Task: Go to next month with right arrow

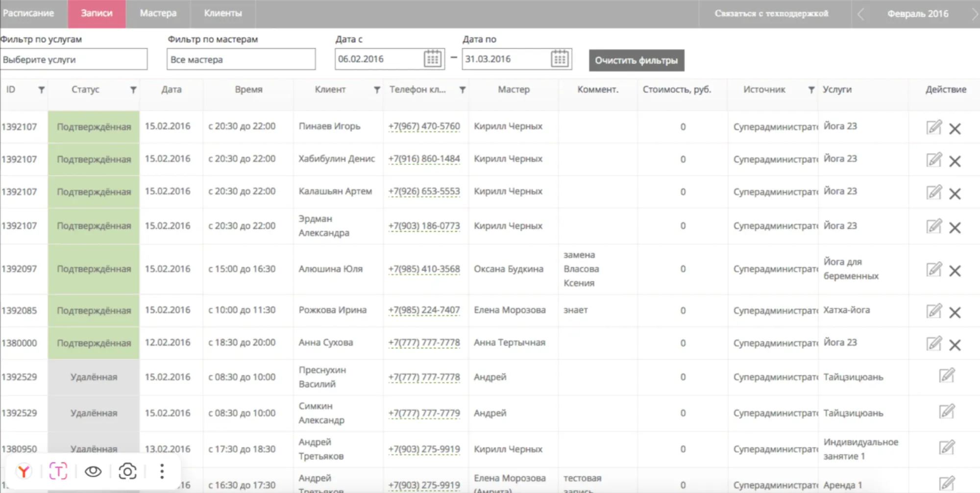Action: click(x=975, y=14)
